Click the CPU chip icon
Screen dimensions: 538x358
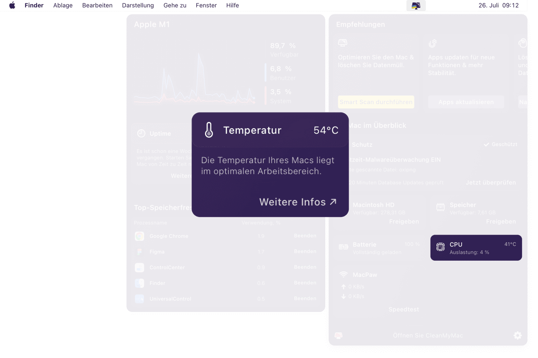tap(440, 247)
